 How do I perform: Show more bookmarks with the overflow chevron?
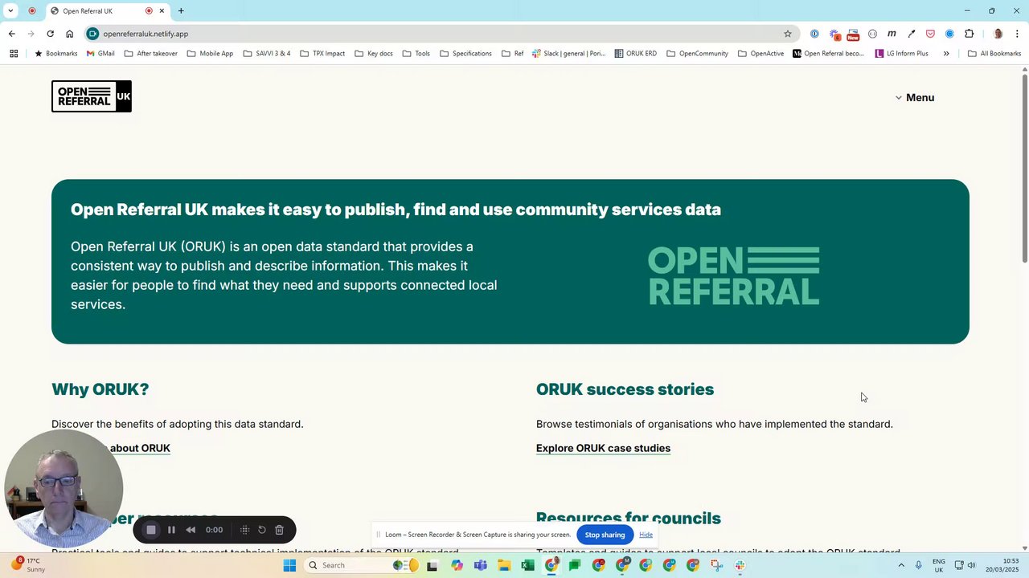(946, 54)
